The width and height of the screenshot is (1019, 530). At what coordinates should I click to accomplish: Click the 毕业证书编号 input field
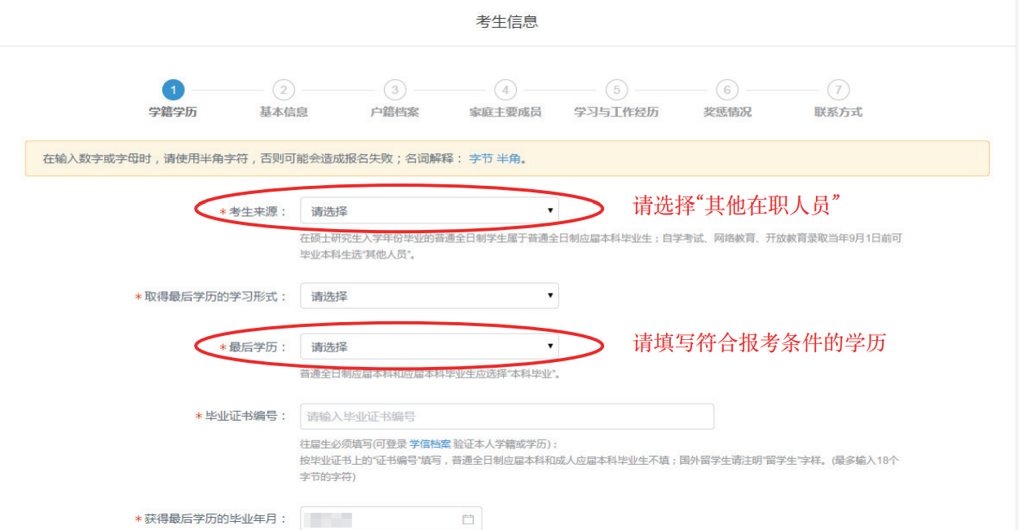[508, 416]
